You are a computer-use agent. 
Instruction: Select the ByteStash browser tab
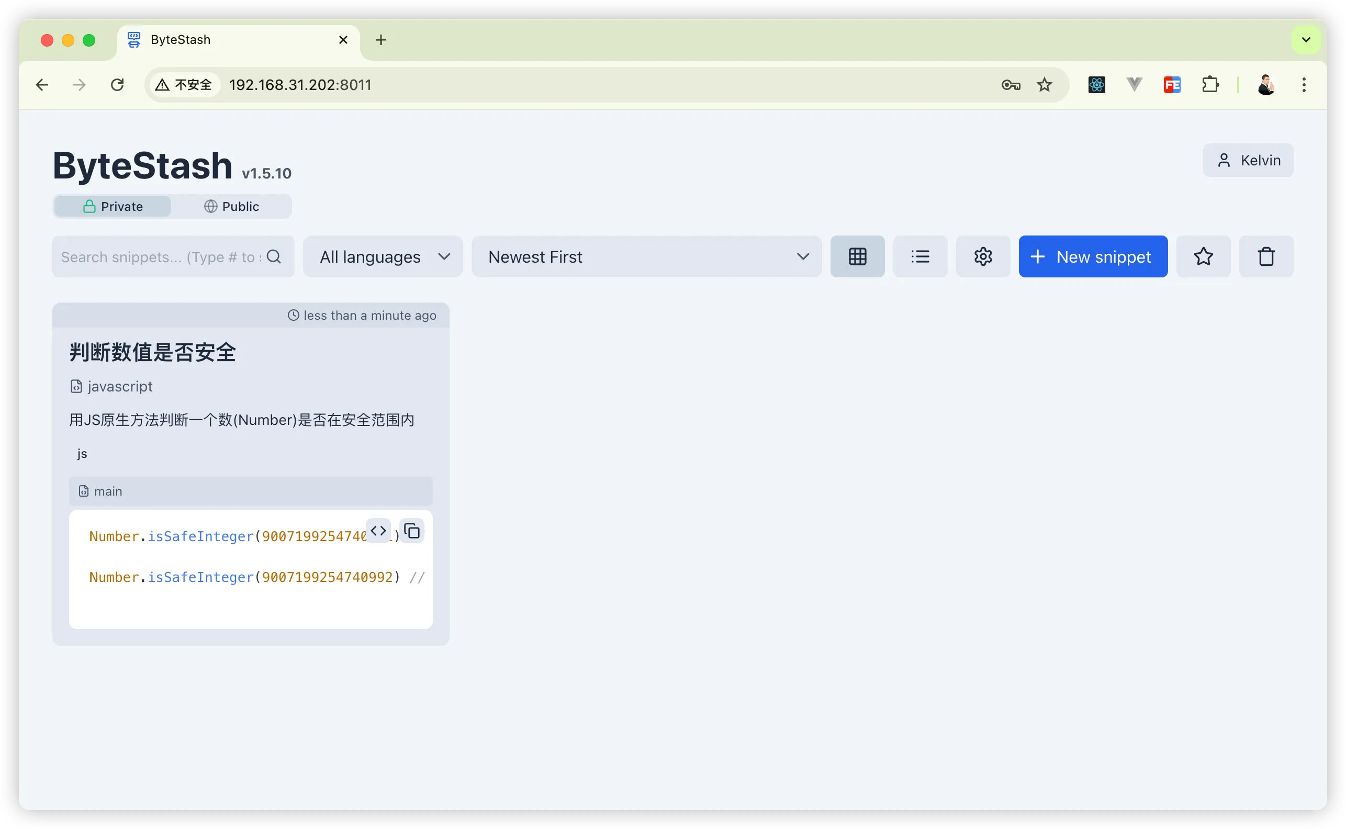239,40
